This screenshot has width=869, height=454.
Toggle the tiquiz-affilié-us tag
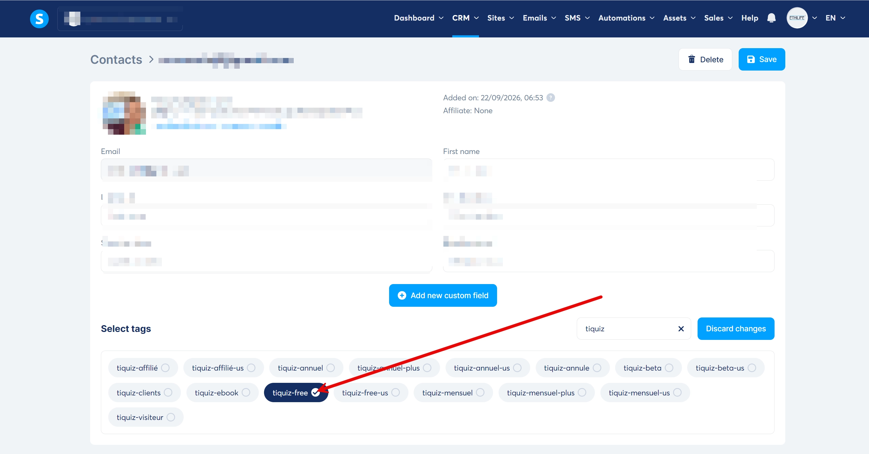223,367
